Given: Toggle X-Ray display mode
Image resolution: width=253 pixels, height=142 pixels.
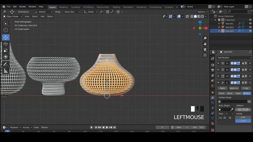Looking at the screenshot, I should pyautogui.click(x=187, y=17).
